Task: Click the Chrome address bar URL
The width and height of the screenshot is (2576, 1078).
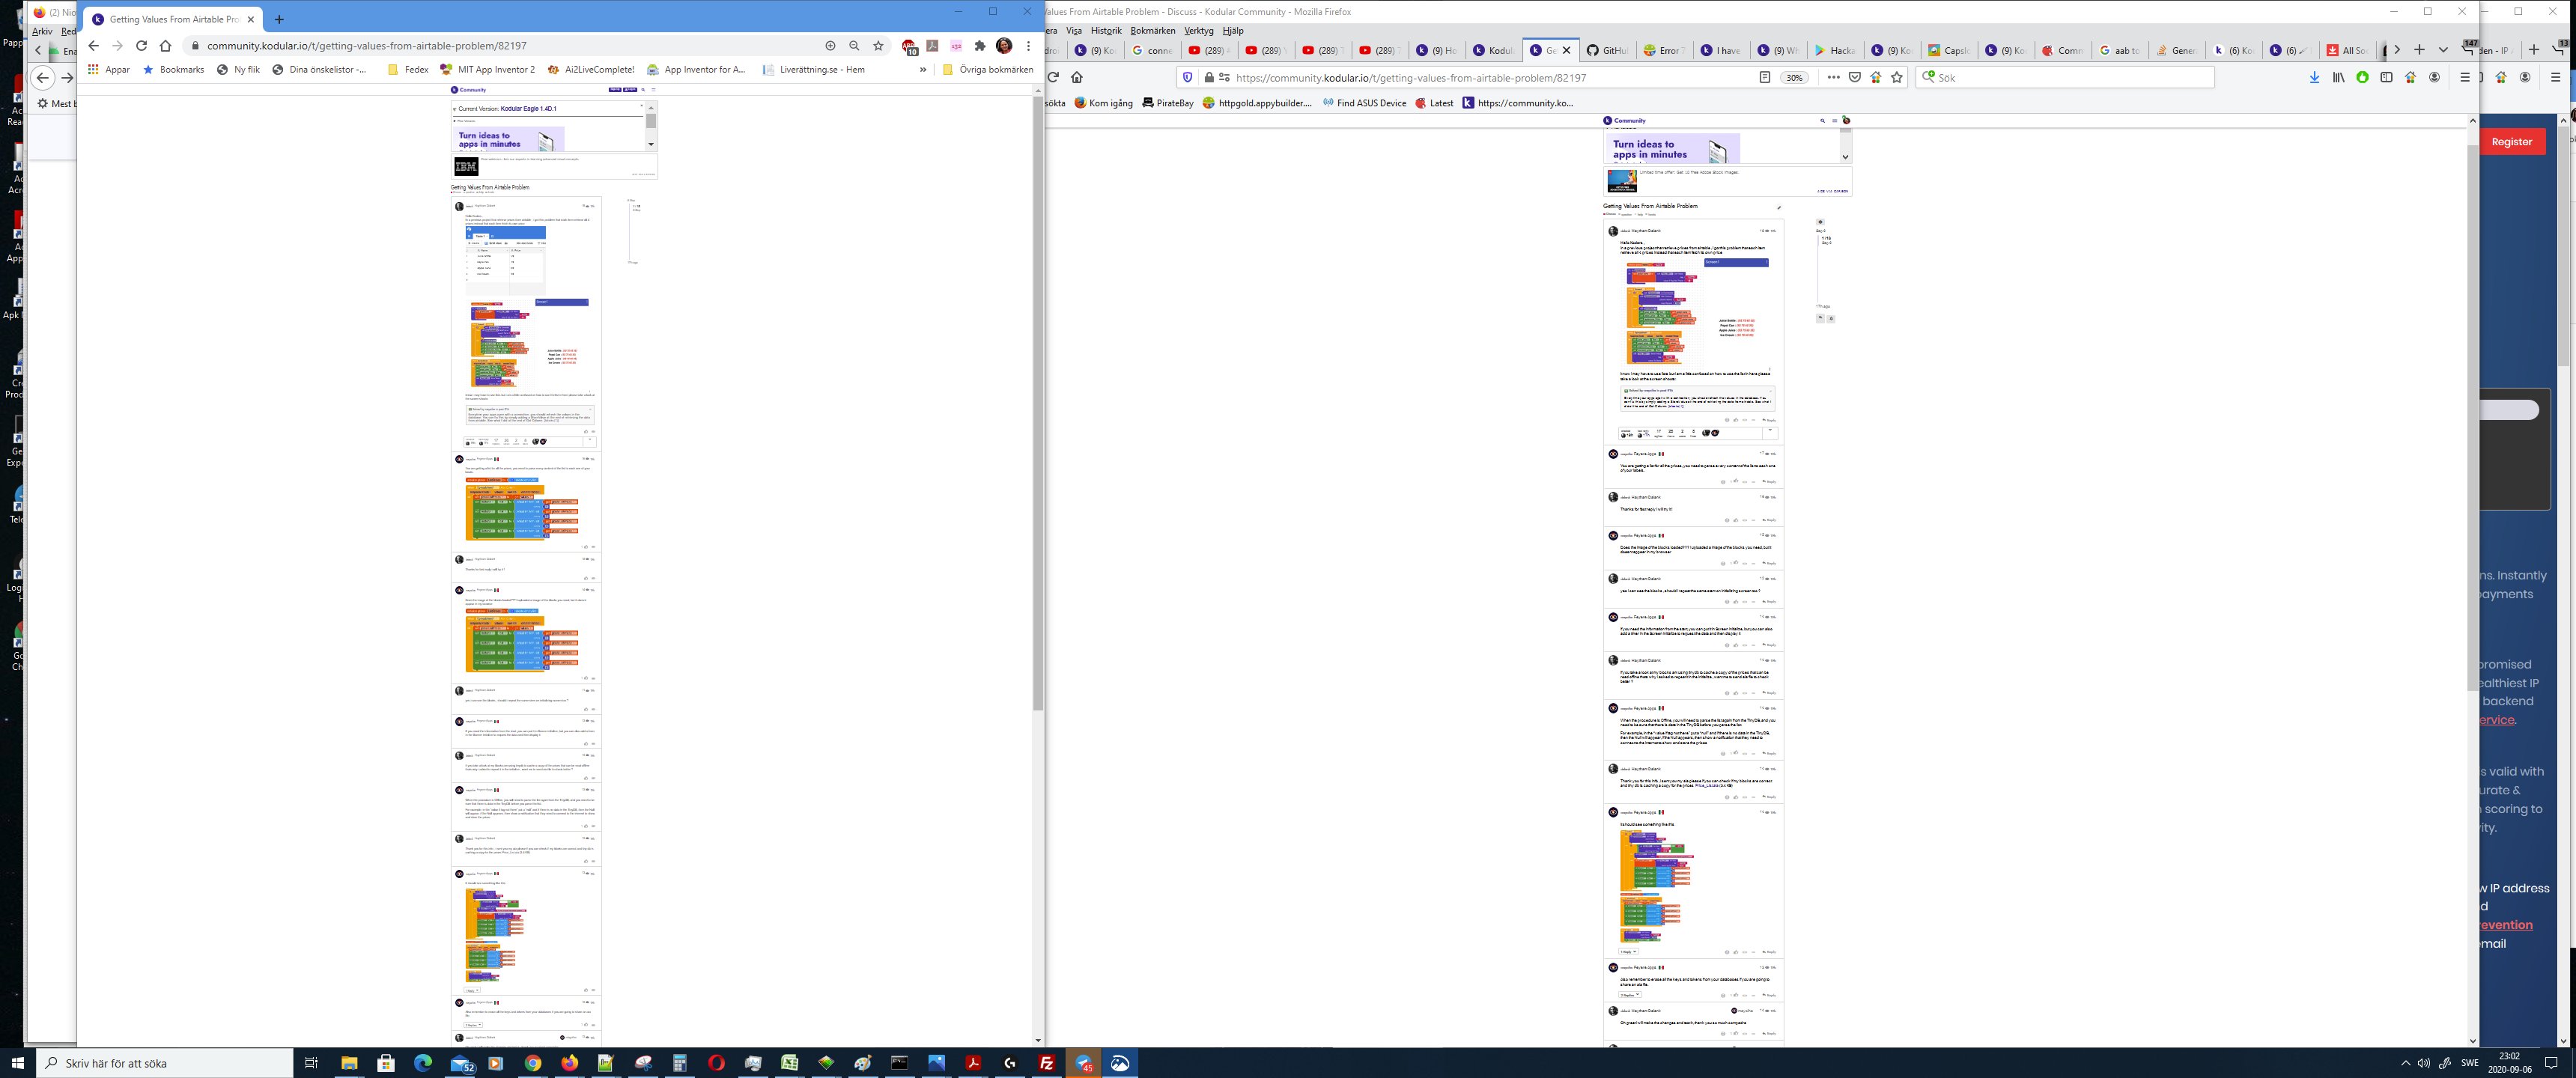Action: (367, 46)
